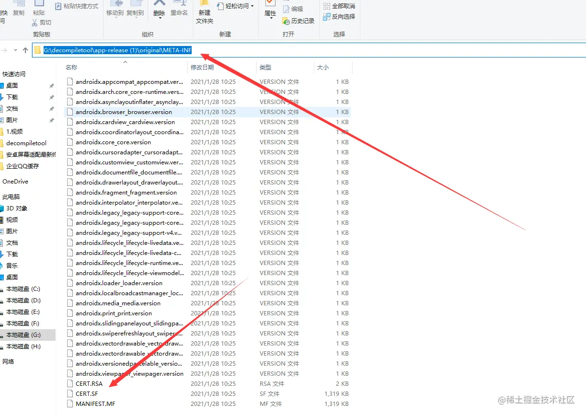The image size is (586, 416).
Task: Open History (历史记录) in the ribbon
Action: [299, 21]
